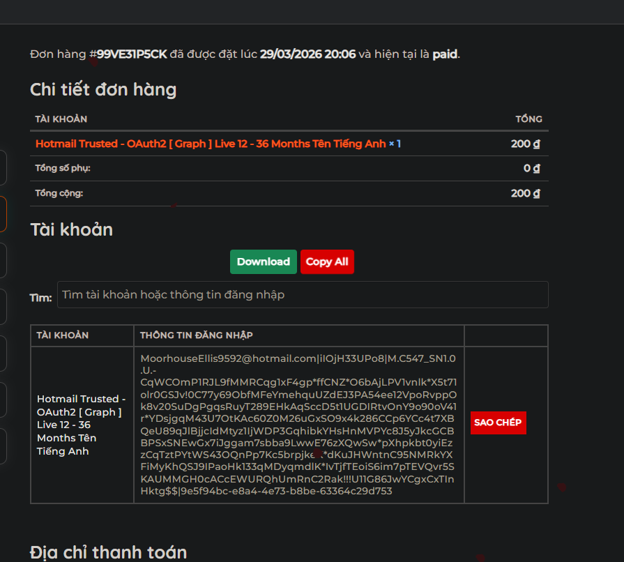Click the THÔNG TIN ĐĂNG NHẬP column header
Screen dimensions: 624x562
(196, 335)
